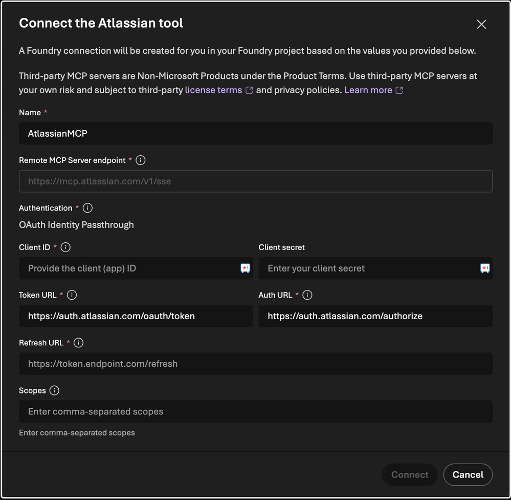Click the Refresh URL info icon
The image size is (511, 500).
click(x=78, y=342)
